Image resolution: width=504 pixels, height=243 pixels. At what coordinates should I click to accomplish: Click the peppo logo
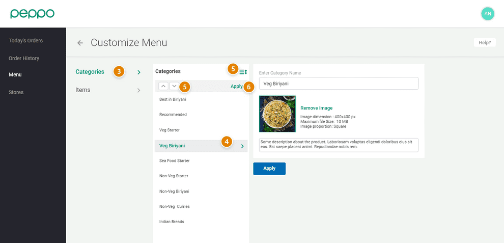(32, 14)
